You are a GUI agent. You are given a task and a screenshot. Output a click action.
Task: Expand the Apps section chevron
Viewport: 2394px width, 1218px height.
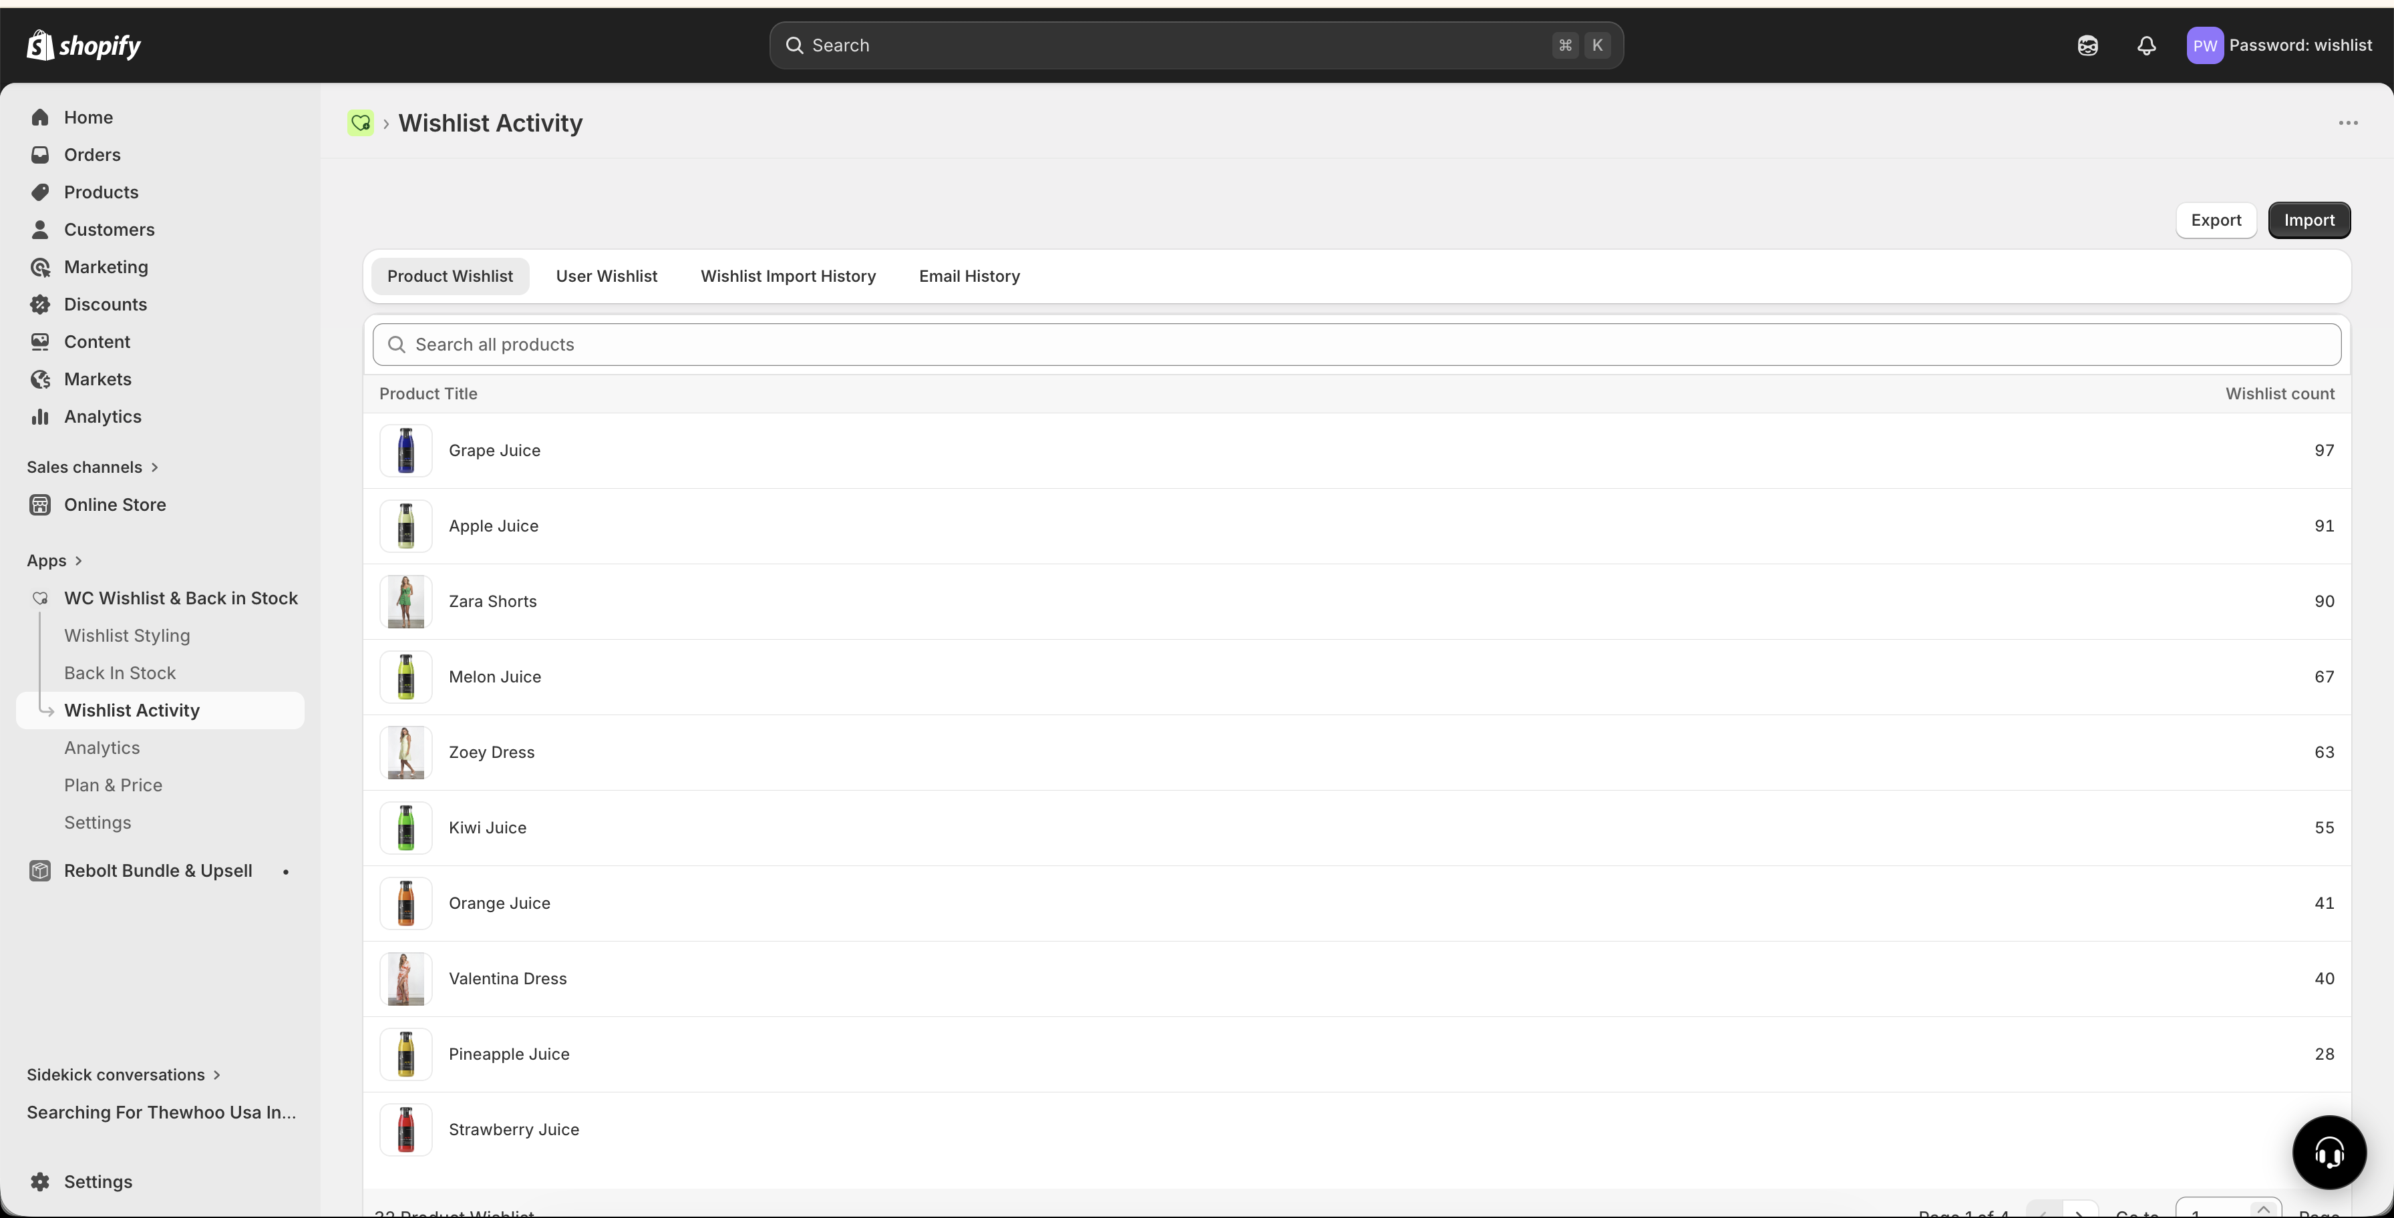click(78, 561)
